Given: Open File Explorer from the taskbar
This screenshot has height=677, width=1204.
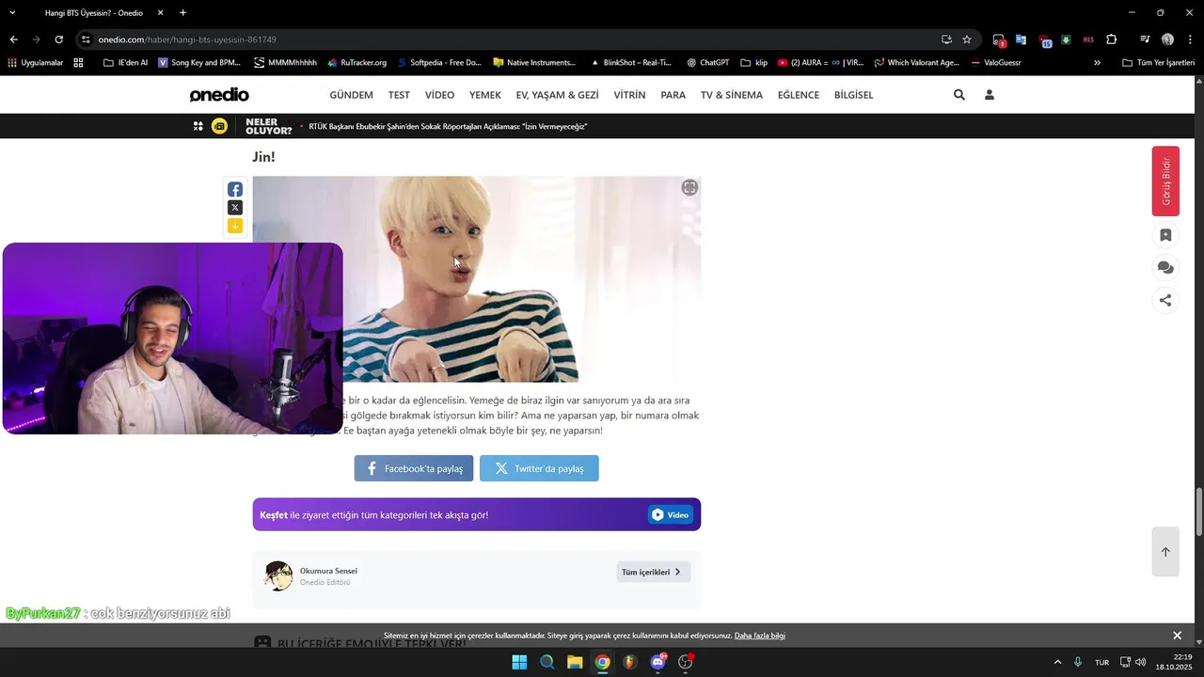Looking at the screenshot, I should click(575, 662).
